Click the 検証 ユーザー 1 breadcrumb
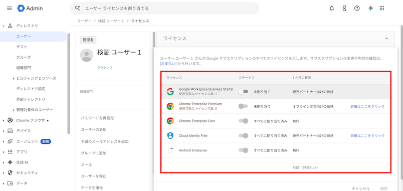Screen dimensions: 403x191 [111, 21]
